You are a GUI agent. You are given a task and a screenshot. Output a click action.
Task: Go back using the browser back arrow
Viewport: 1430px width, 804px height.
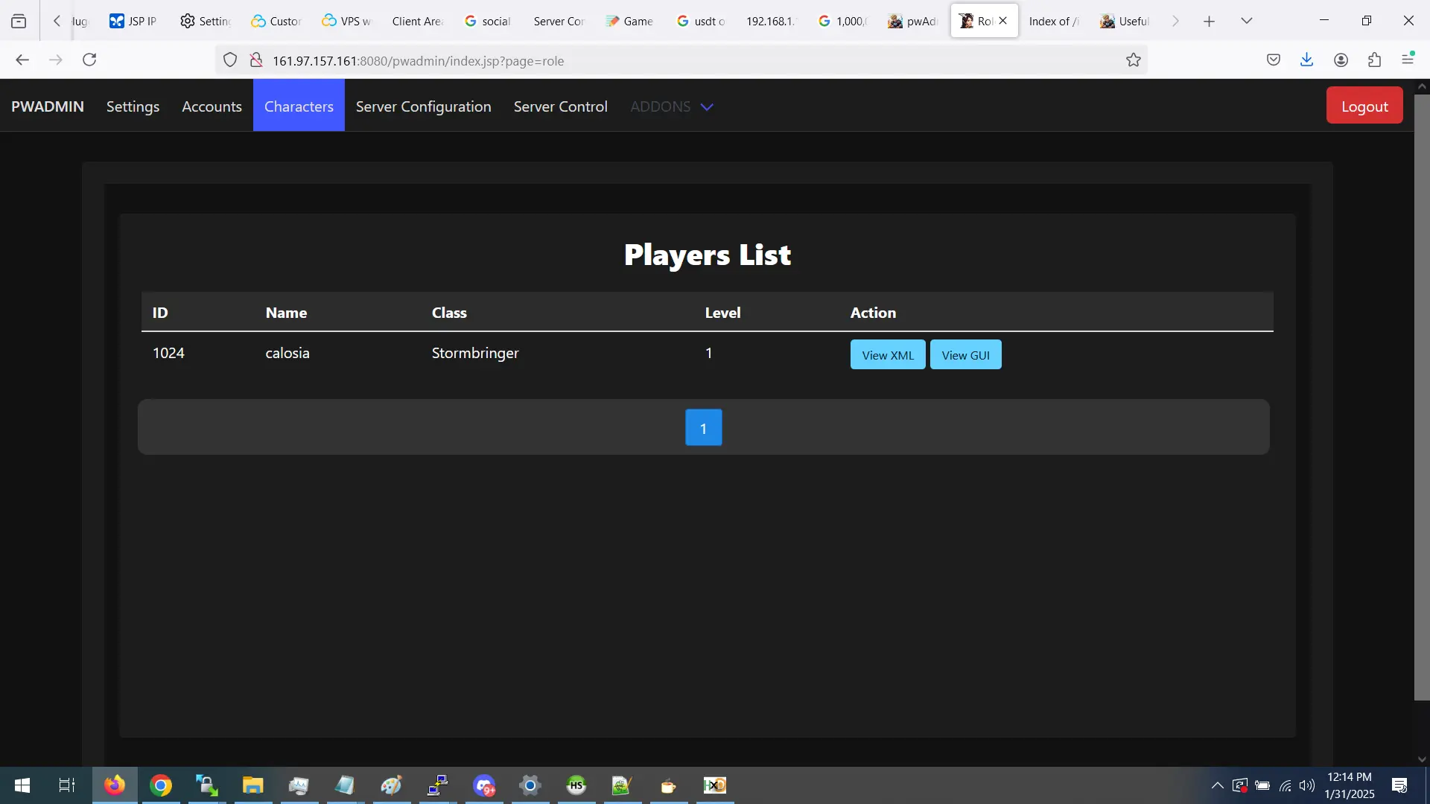tap(22, 60)
